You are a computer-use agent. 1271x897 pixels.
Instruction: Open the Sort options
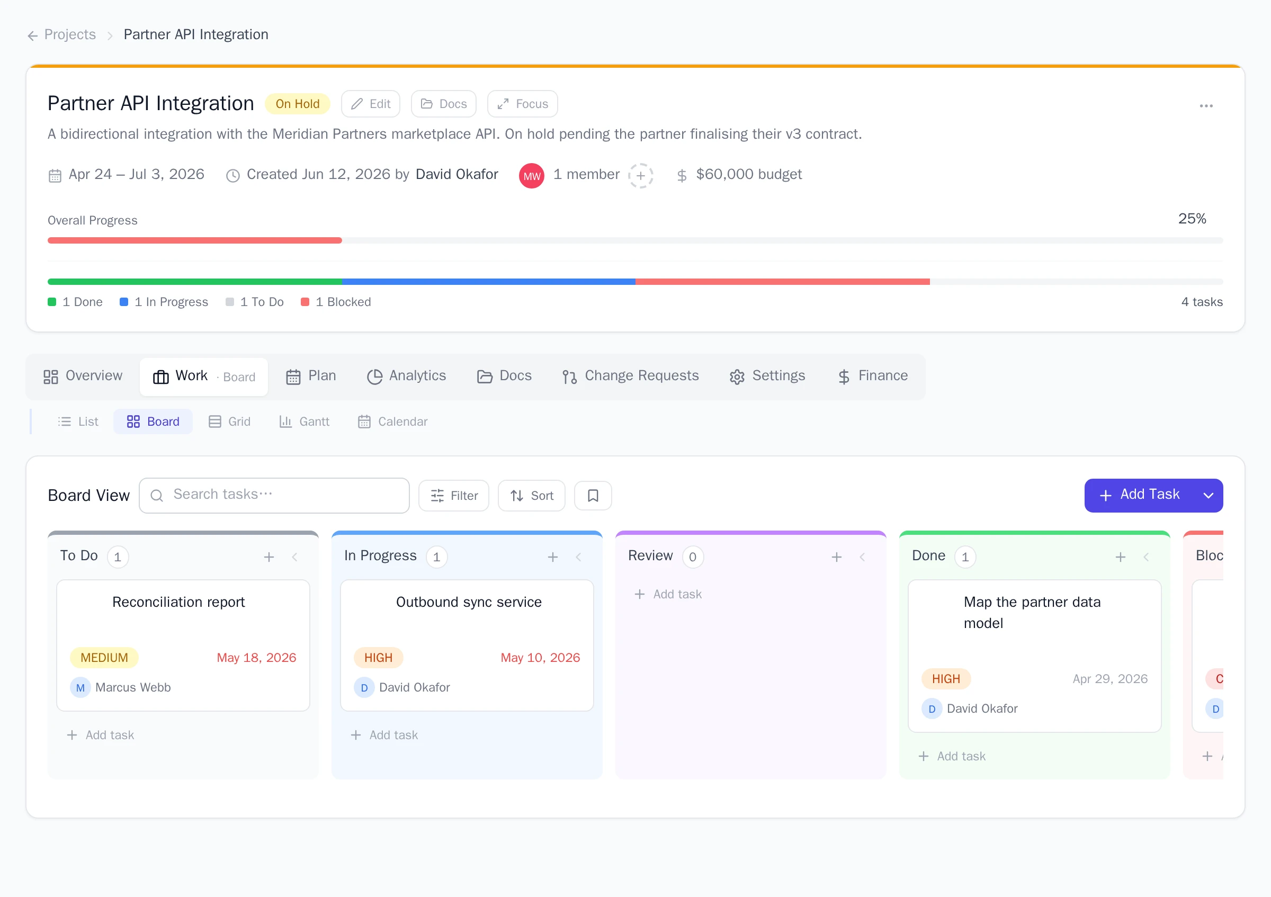tap(531, 495)
